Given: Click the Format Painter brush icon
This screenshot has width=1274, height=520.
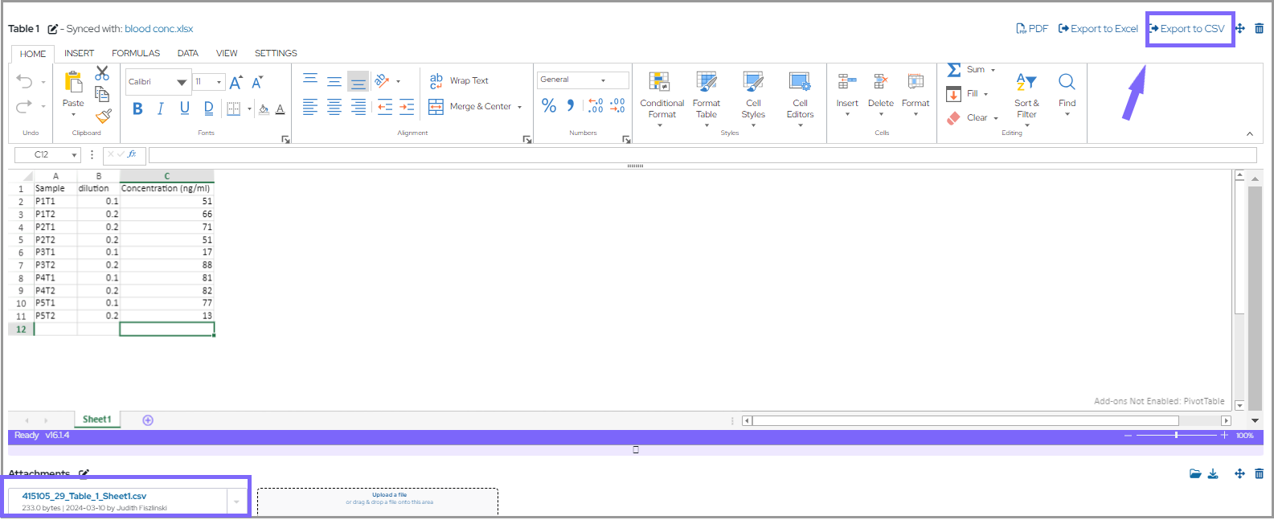Looking at the screenshot, I should tap(103, 116).
